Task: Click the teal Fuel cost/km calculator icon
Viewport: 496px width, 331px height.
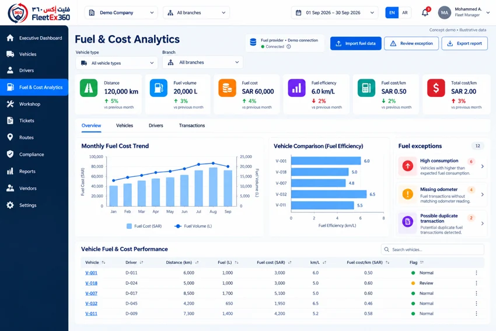Action: click(366, 88)
